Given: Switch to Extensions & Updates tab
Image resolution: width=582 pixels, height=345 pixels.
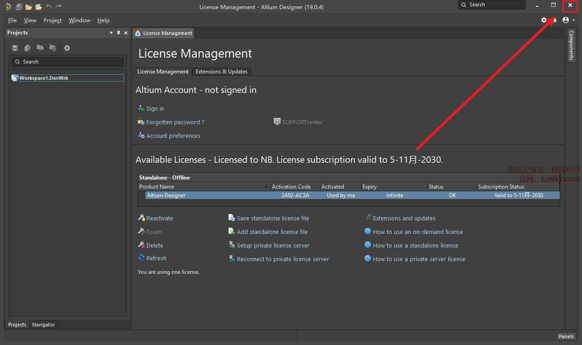Looking at the screenshot, I should (x=222, y=72).
